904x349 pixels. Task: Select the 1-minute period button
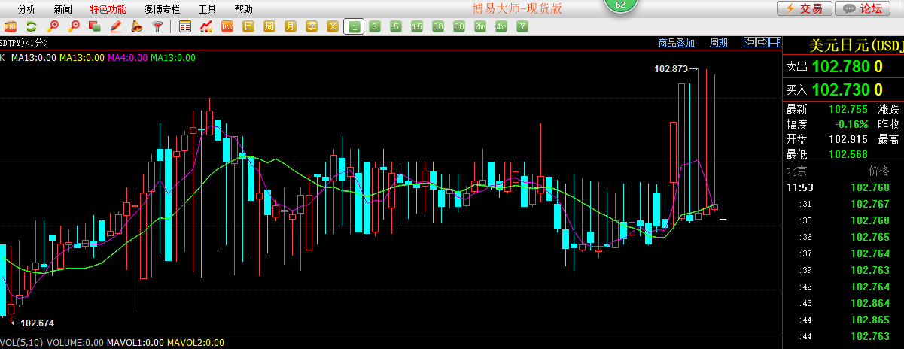click(354, 27)
